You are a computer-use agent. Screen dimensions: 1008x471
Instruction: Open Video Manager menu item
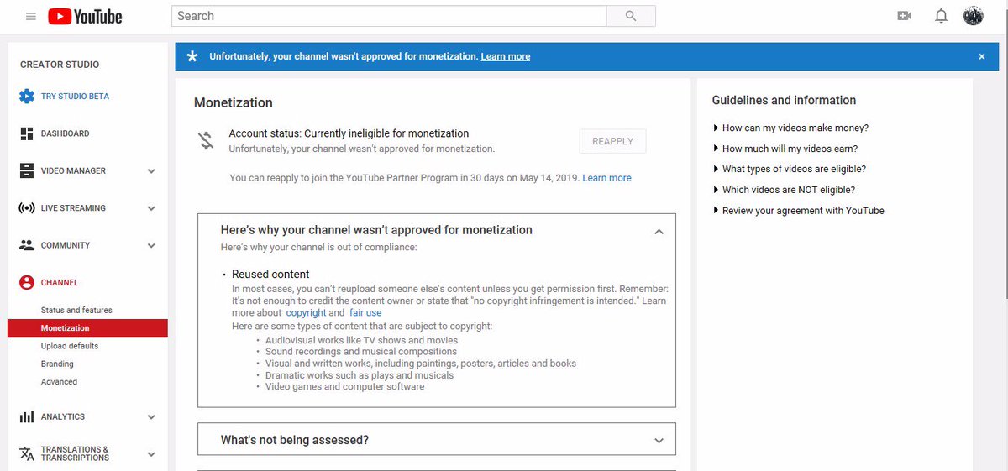click(73, 170)
